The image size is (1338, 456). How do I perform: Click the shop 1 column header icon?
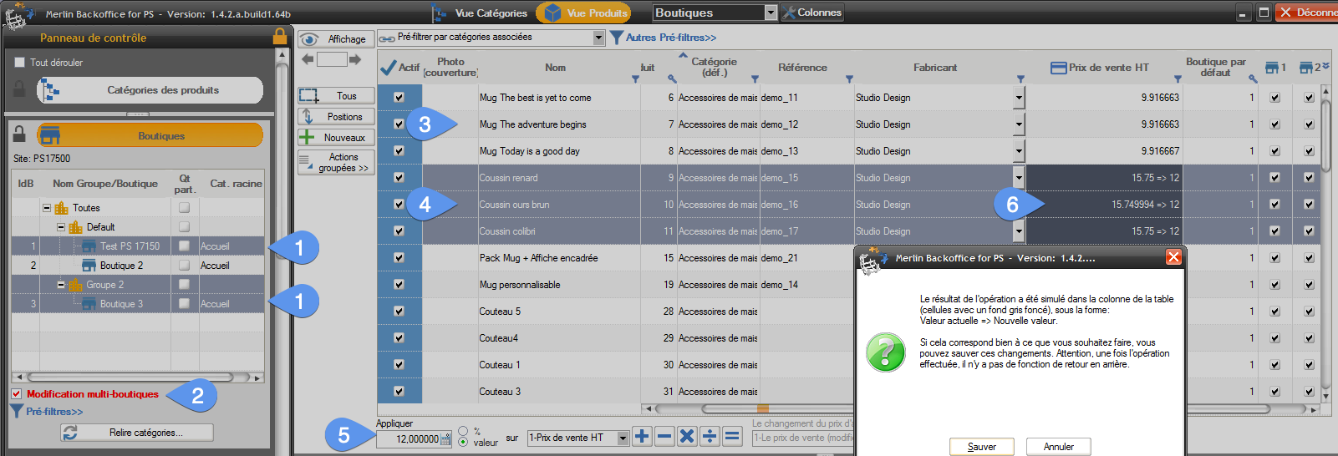(1272, 68)
